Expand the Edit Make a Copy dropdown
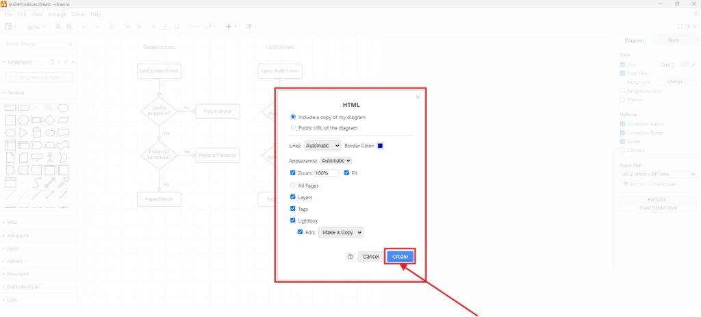The width and height of the screenshot is (701, 317). (x=341, y=233)
